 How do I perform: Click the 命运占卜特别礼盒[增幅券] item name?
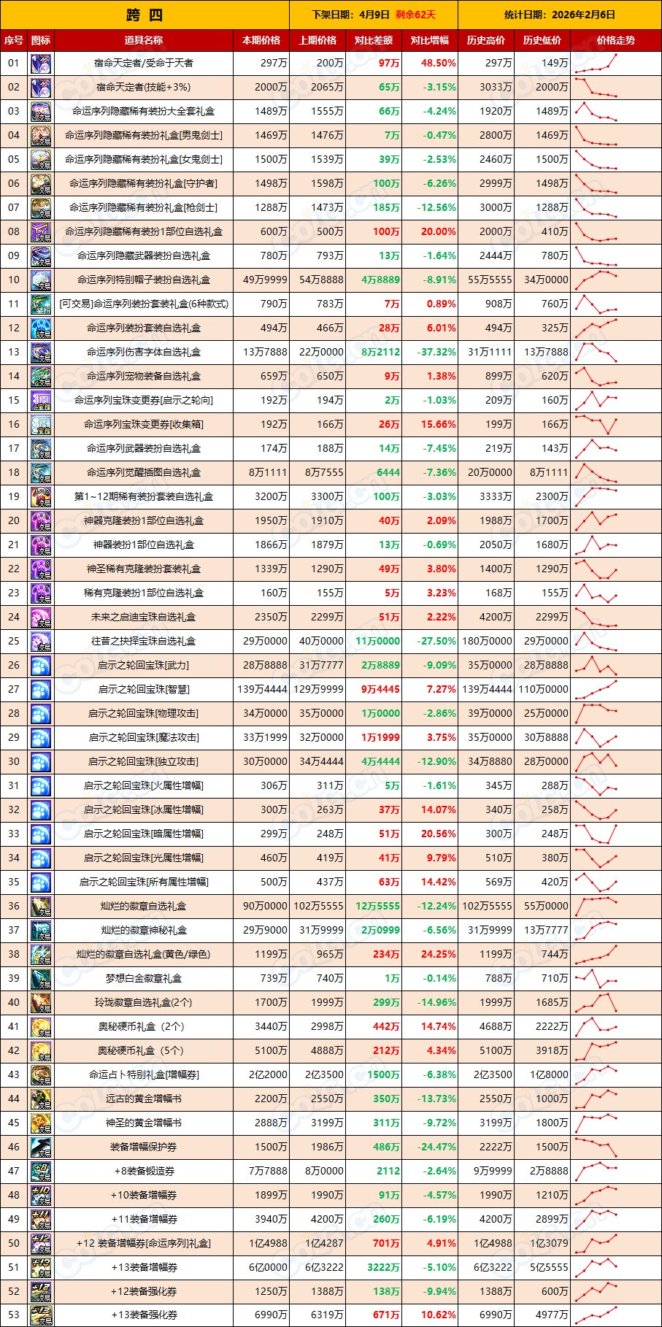point(144,1074)
